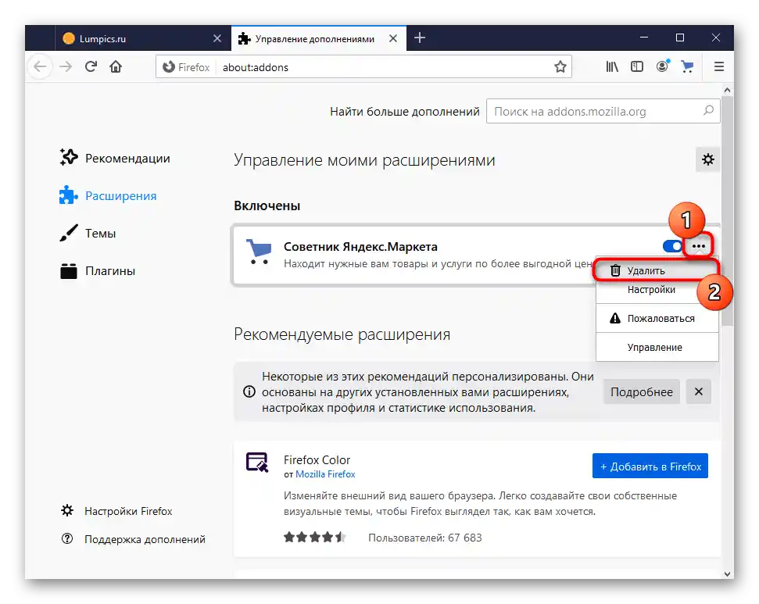Image resolution: width=759 pixels, height=604 pixels.
Task: Open the hamburger application menu
Action: click(x=719, y=66)
